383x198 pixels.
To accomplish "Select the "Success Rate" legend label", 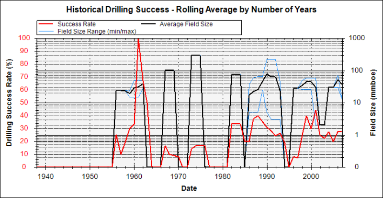I will tap(77, 24).
